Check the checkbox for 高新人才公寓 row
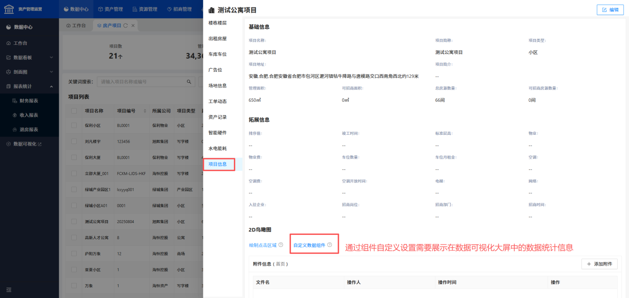 tap(74, 238)
